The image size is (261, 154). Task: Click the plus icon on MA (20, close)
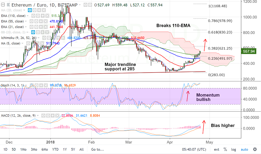(39, 10)
